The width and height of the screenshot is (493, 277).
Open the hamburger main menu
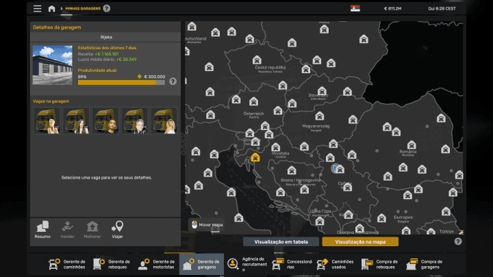(38, 8)
